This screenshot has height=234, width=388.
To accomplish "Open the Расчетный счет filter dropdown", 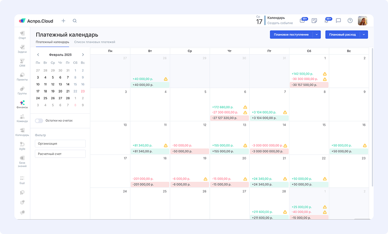I will click(x=60, y=154).
